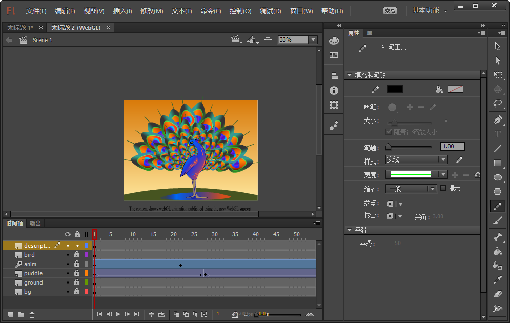Image resolution: width=510 pixels, height=323 pixels.
Task: Click the Delete layer trash icon
Action: [x=32, y=315]
